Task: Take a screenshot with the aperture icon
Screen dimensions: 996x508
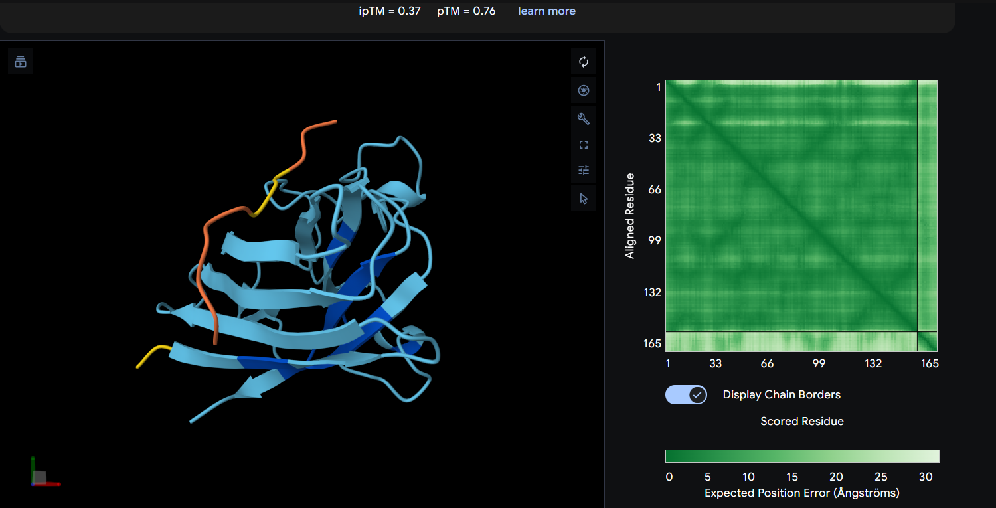Action: point(584,90)
